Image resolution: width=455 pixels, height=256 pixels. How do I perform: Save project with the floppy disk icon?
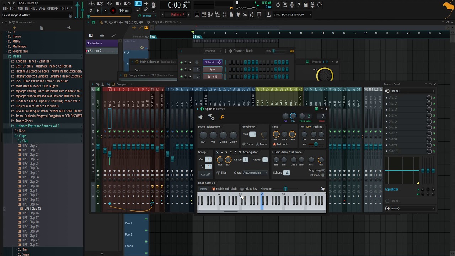(x=305, y=5)
